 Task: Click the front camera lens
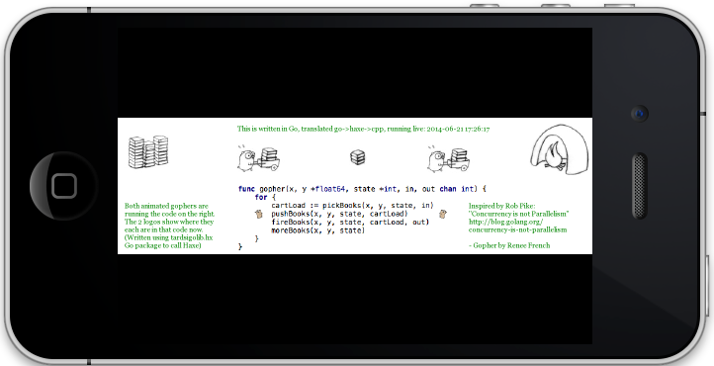tap(640, 114)
